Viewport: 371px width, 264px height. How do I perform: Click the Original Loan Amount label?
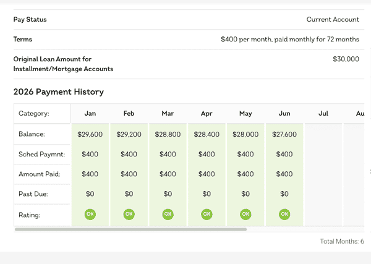63,64
